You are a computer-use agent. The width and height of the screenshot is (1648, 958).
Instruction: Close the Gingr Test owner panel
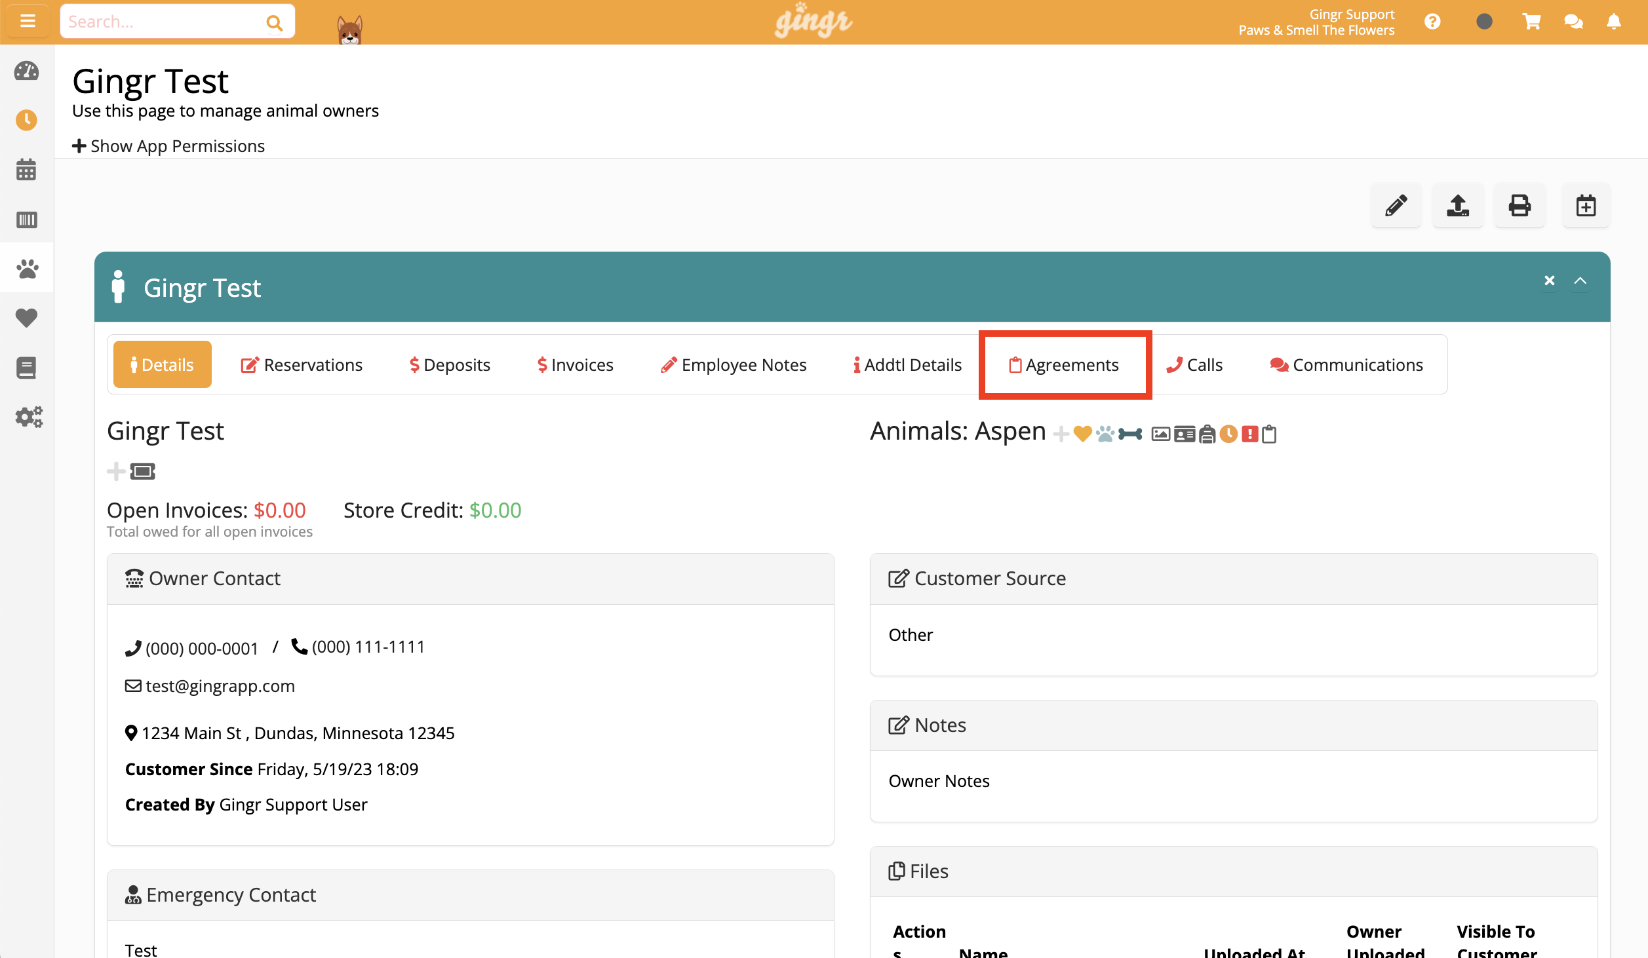click(1550, 280)
